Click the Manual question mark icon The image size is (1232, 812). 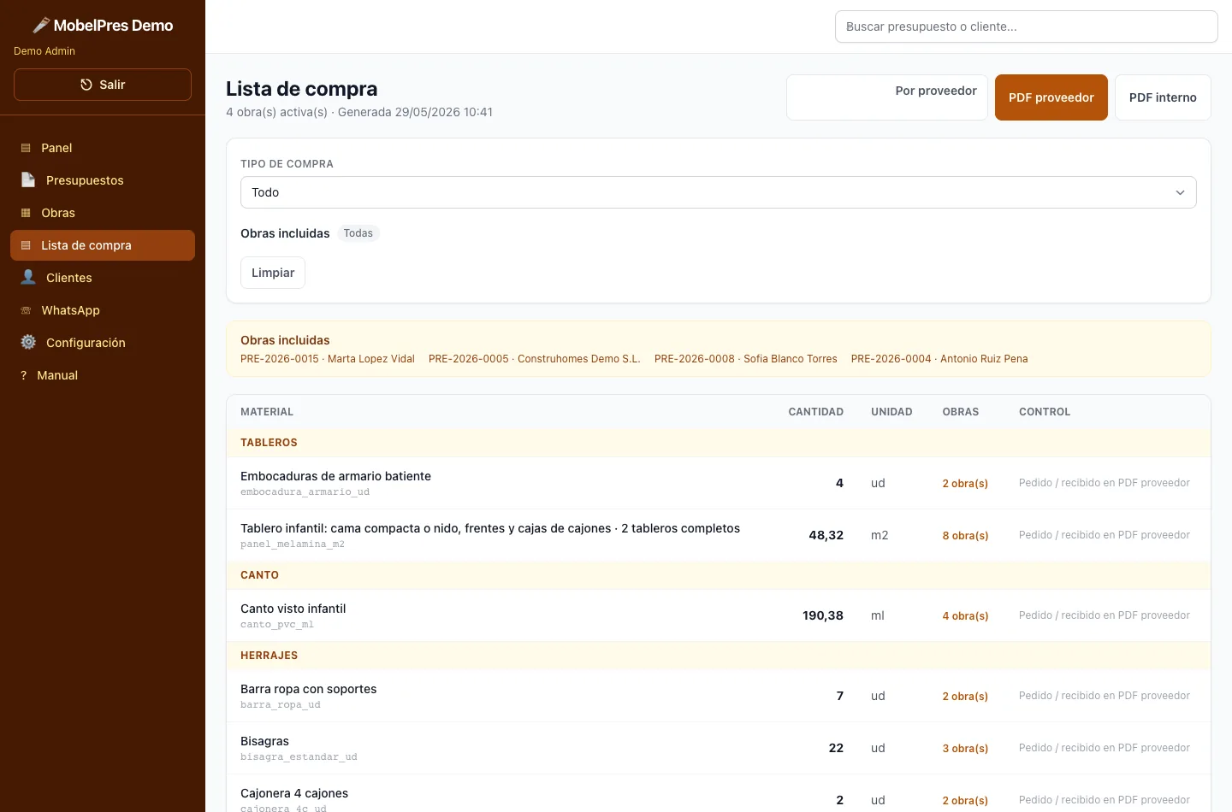click(x=23, y=375)
